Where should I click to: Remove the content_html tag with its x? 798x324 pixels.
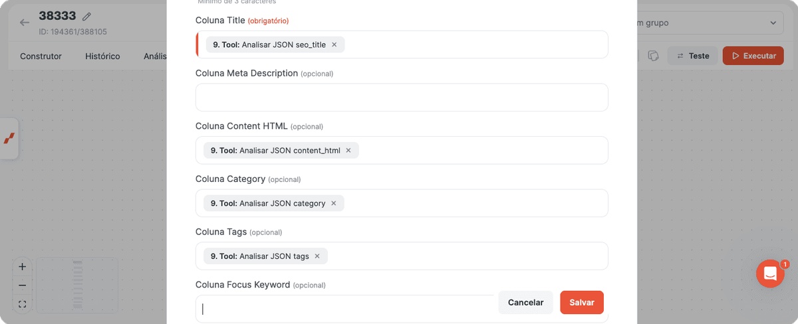[x=348, y=151]
